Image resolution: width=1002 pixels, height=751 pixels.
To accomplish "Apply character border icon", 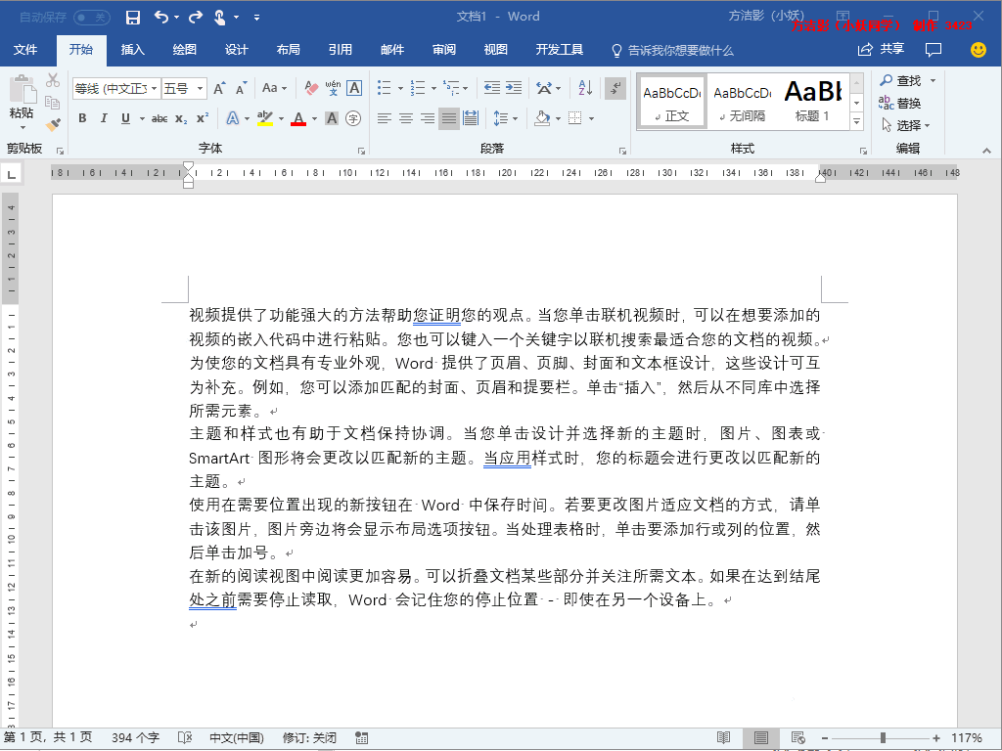I will pos(354,88).
